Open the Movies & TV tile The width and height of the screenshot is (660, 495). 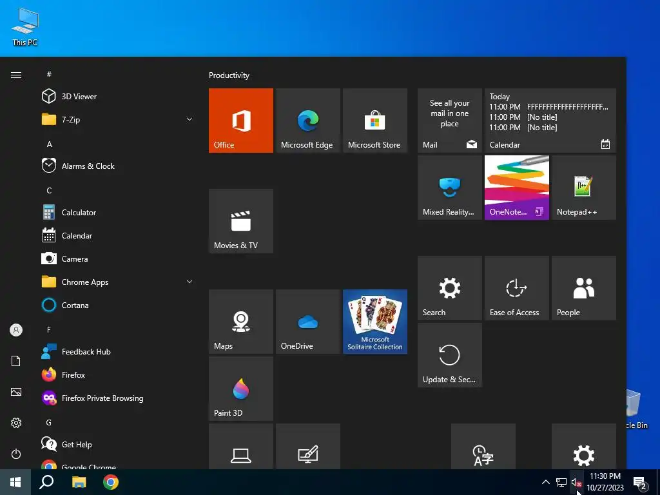pos(241,221)
